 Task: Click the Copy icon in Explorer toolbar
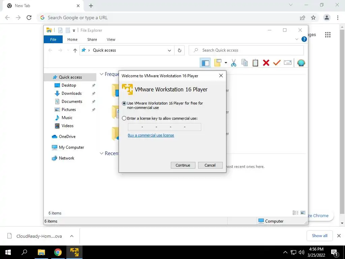click(x=245, y=63)
